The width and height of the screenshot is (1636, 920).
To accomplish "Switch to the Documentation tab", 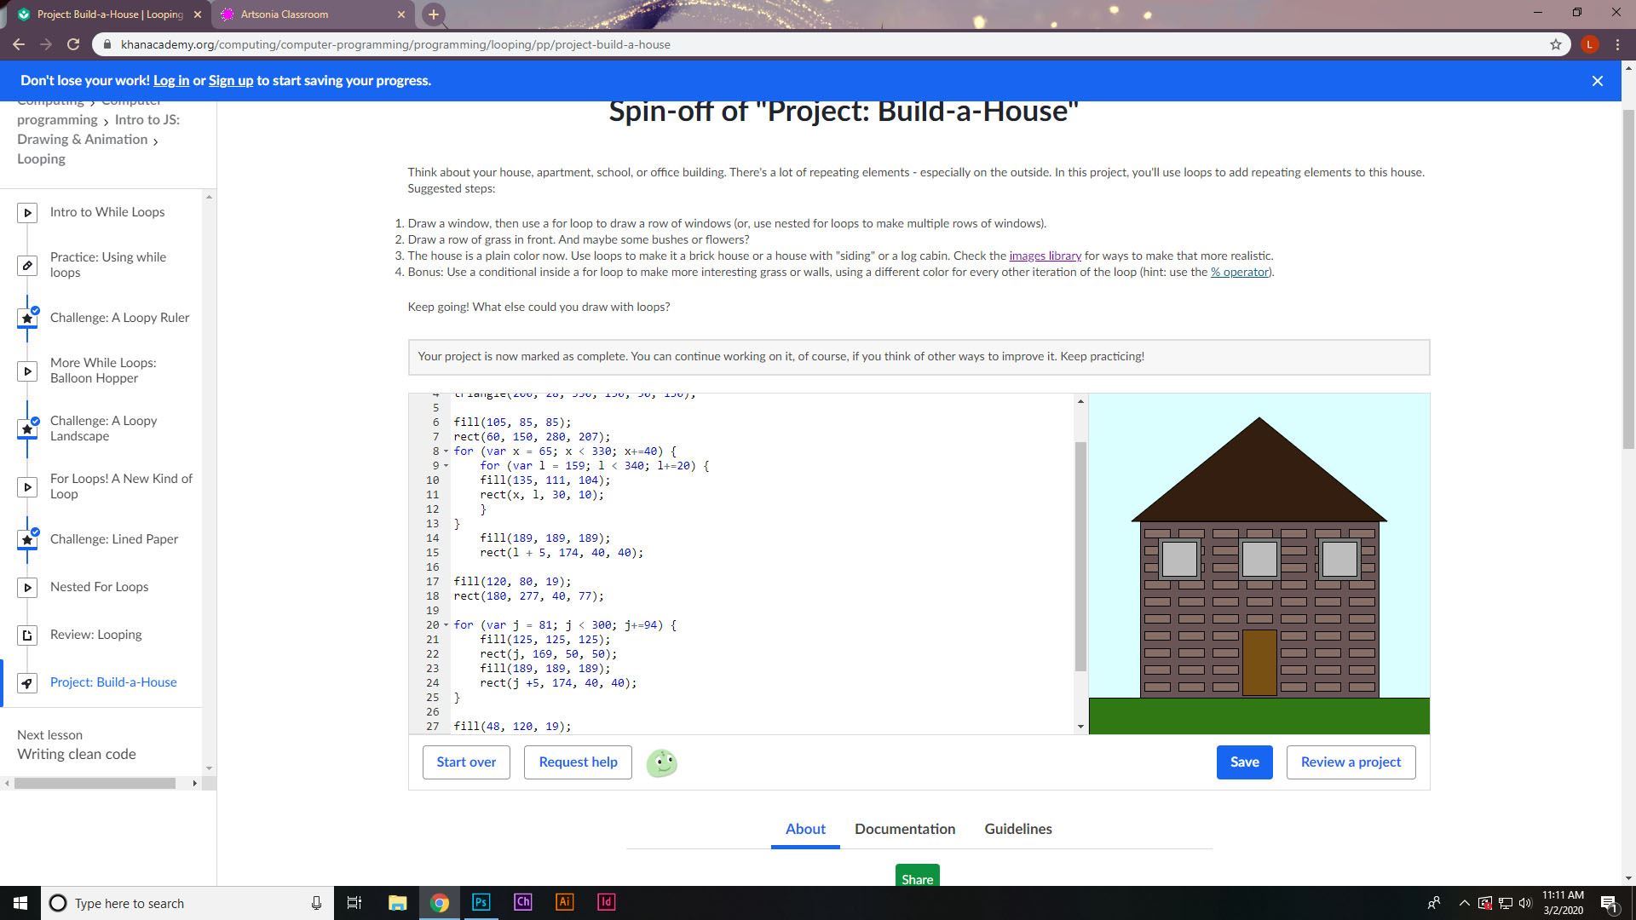I will click(x=905, y=829).
